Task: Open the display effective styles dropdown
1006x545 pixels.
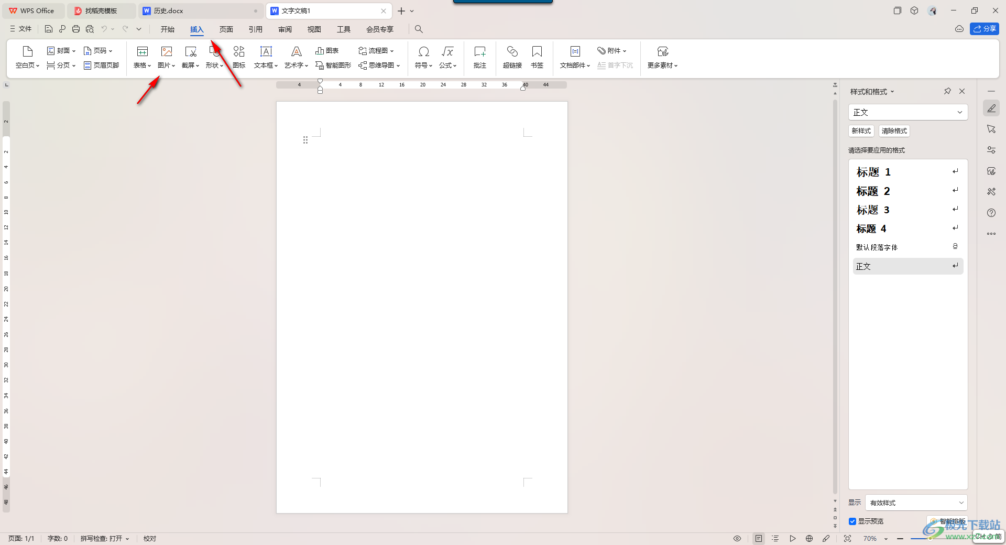Action: (916, 503)
